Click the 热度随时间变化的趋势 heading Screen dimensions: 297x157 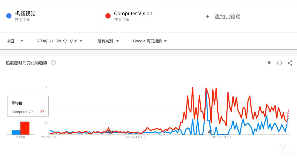26,62
